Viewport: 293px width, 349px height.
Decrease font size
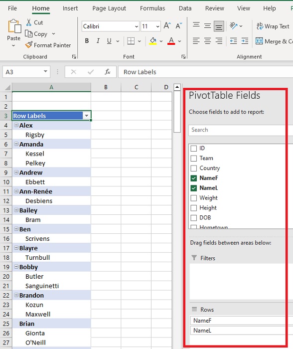179,26
